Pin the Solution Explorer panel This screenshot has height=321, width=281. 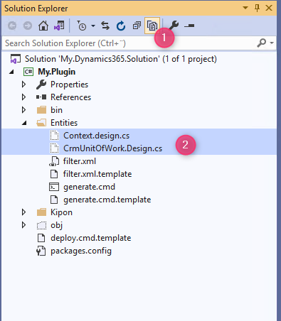(x=257, y=8)
